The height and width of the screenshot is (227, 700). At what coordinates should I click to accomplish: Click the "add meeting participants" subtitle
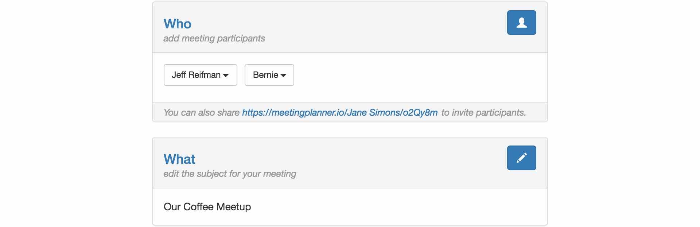point(214,38)
